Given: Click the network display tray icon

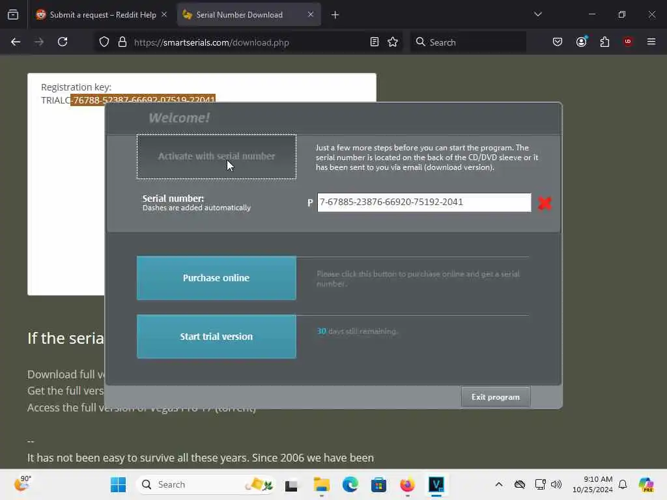Looking at the screenshot, I should (540, 484).
